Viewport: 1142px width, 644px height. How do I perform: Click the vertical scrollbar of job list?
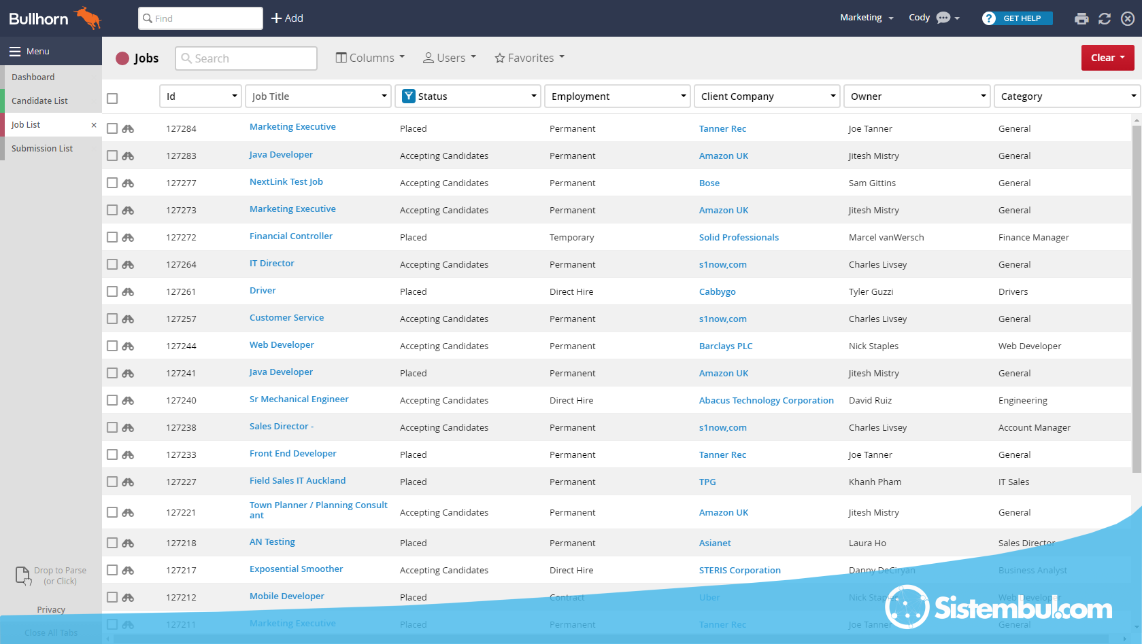click(1136, 299)
